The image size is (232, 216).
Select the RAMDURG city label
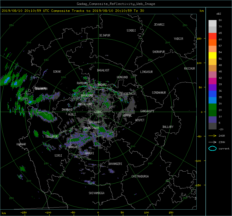click(82, 83)
